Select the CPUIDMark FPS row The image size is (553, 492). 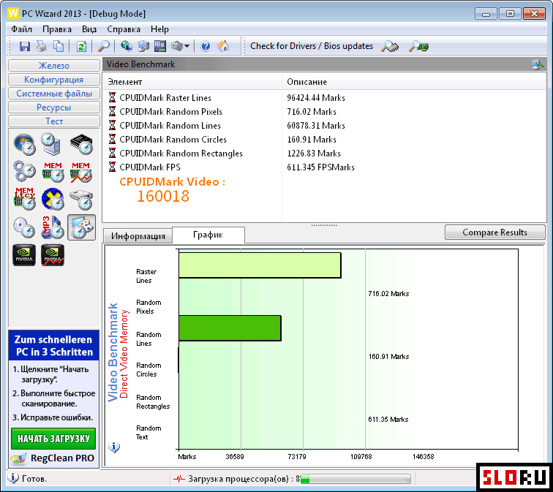click(x=325, y=167)
